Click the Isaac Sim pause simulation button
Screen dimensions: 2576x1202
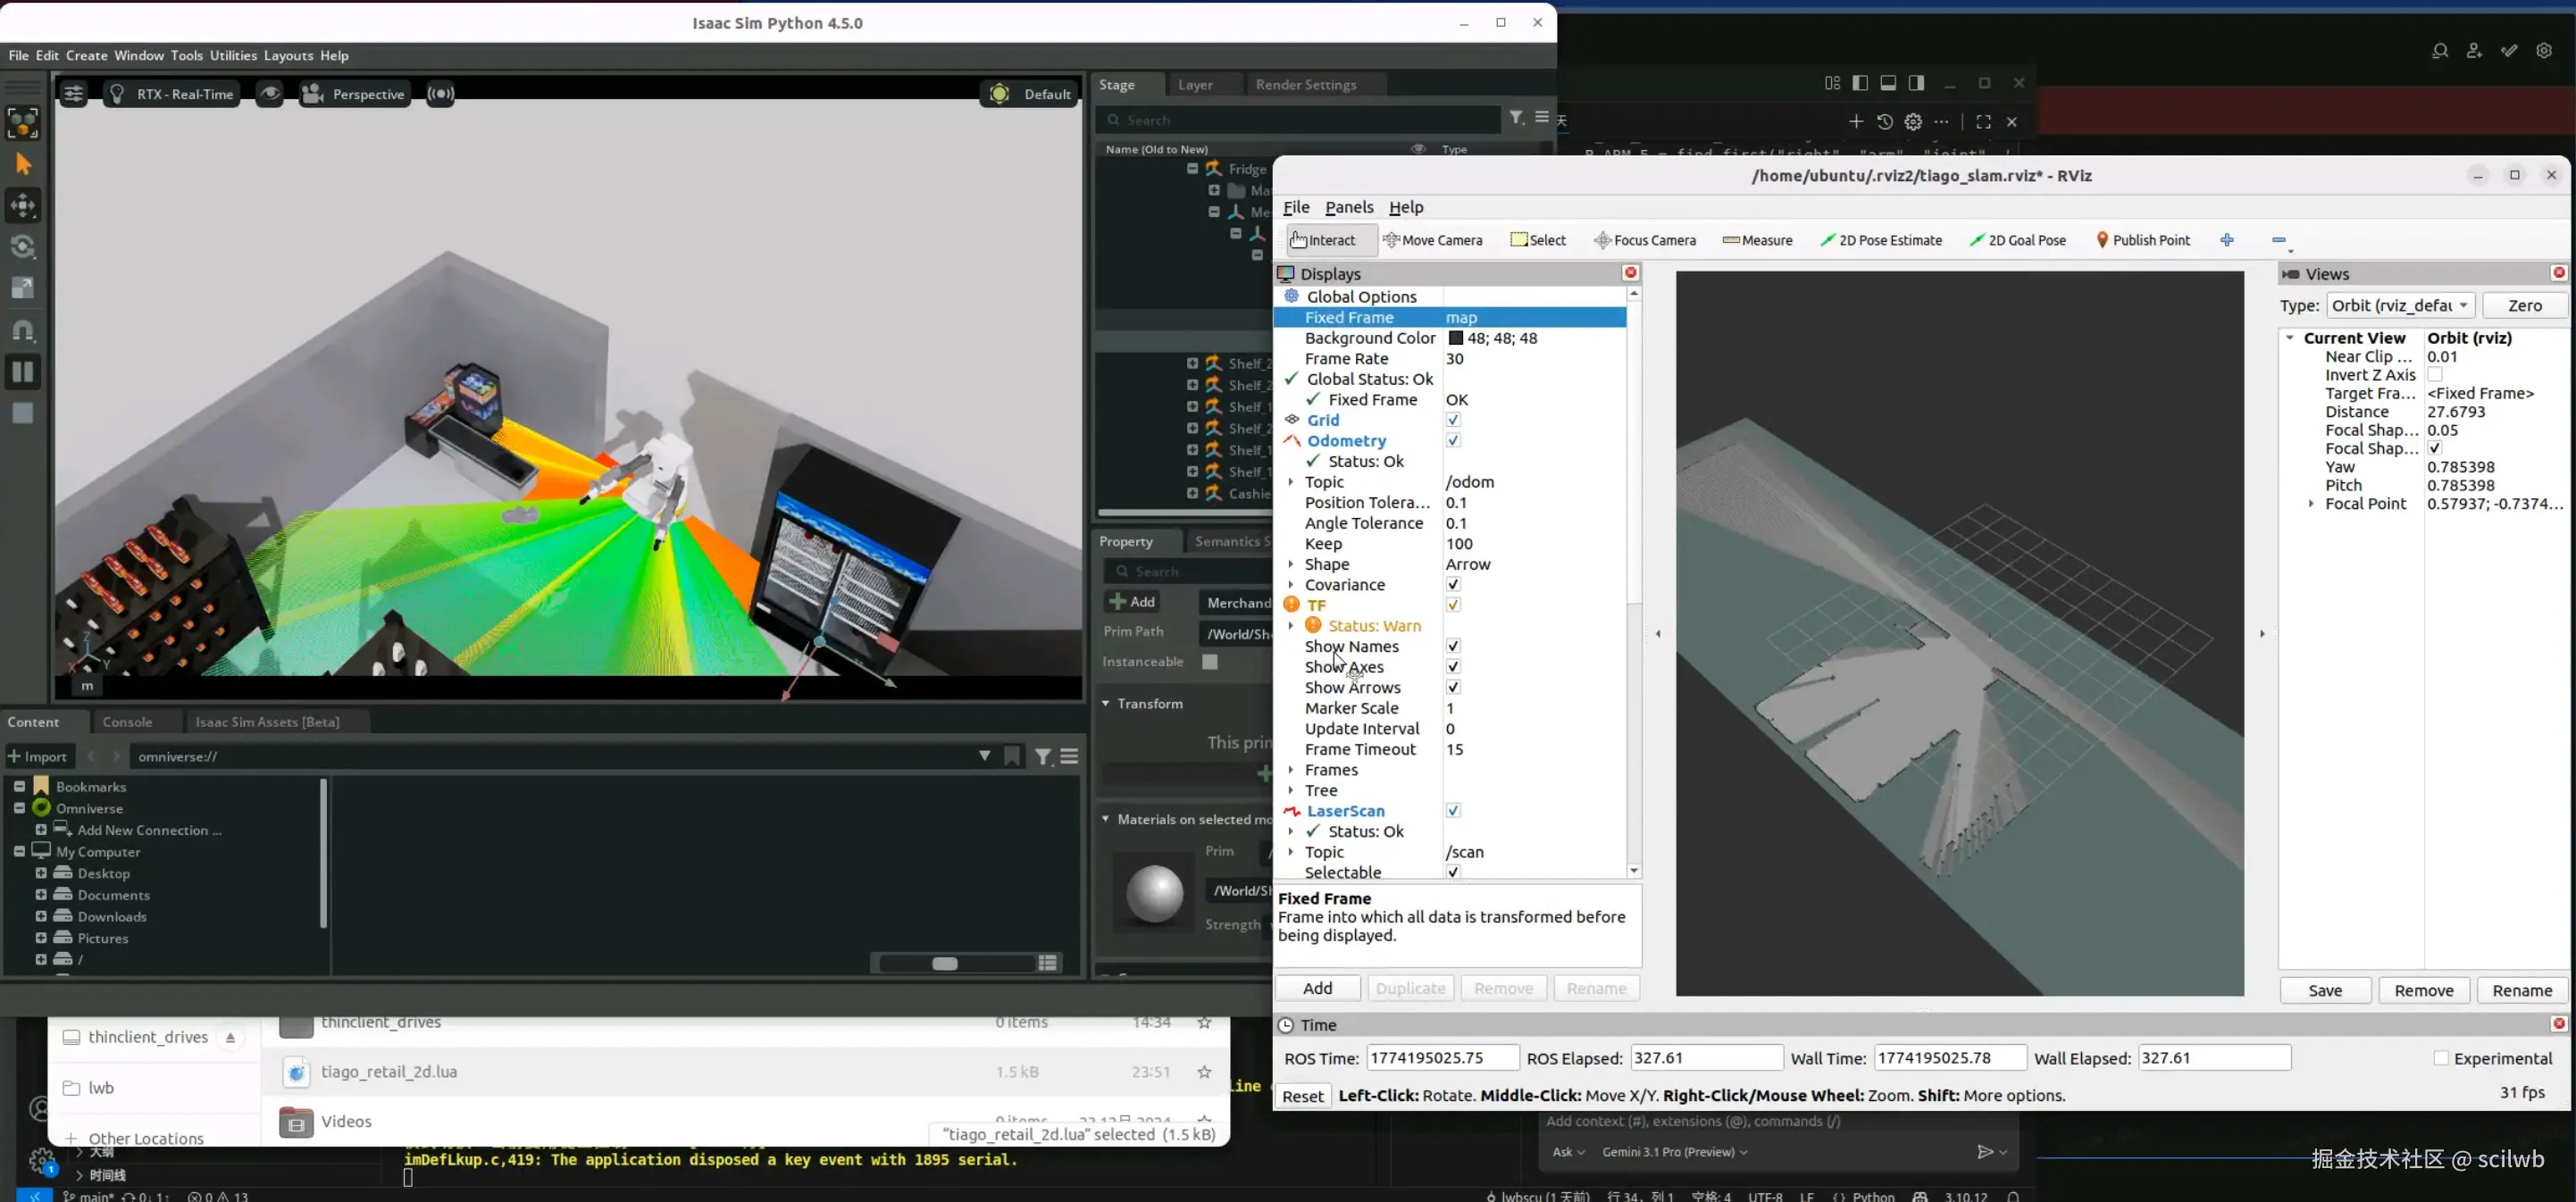click(x=23, y=372)
